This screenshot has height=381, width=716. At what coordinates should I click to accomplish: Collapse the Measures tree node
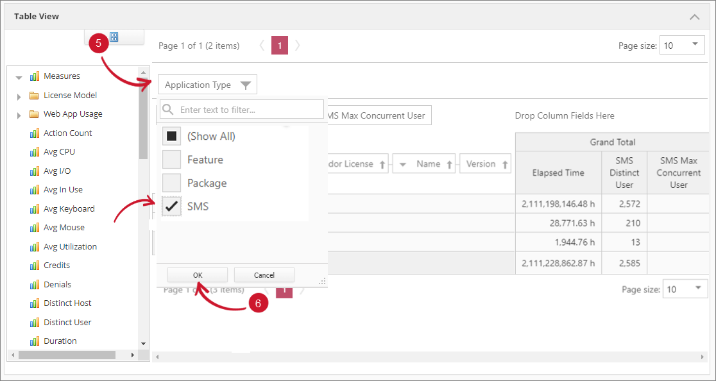(19, 77)
